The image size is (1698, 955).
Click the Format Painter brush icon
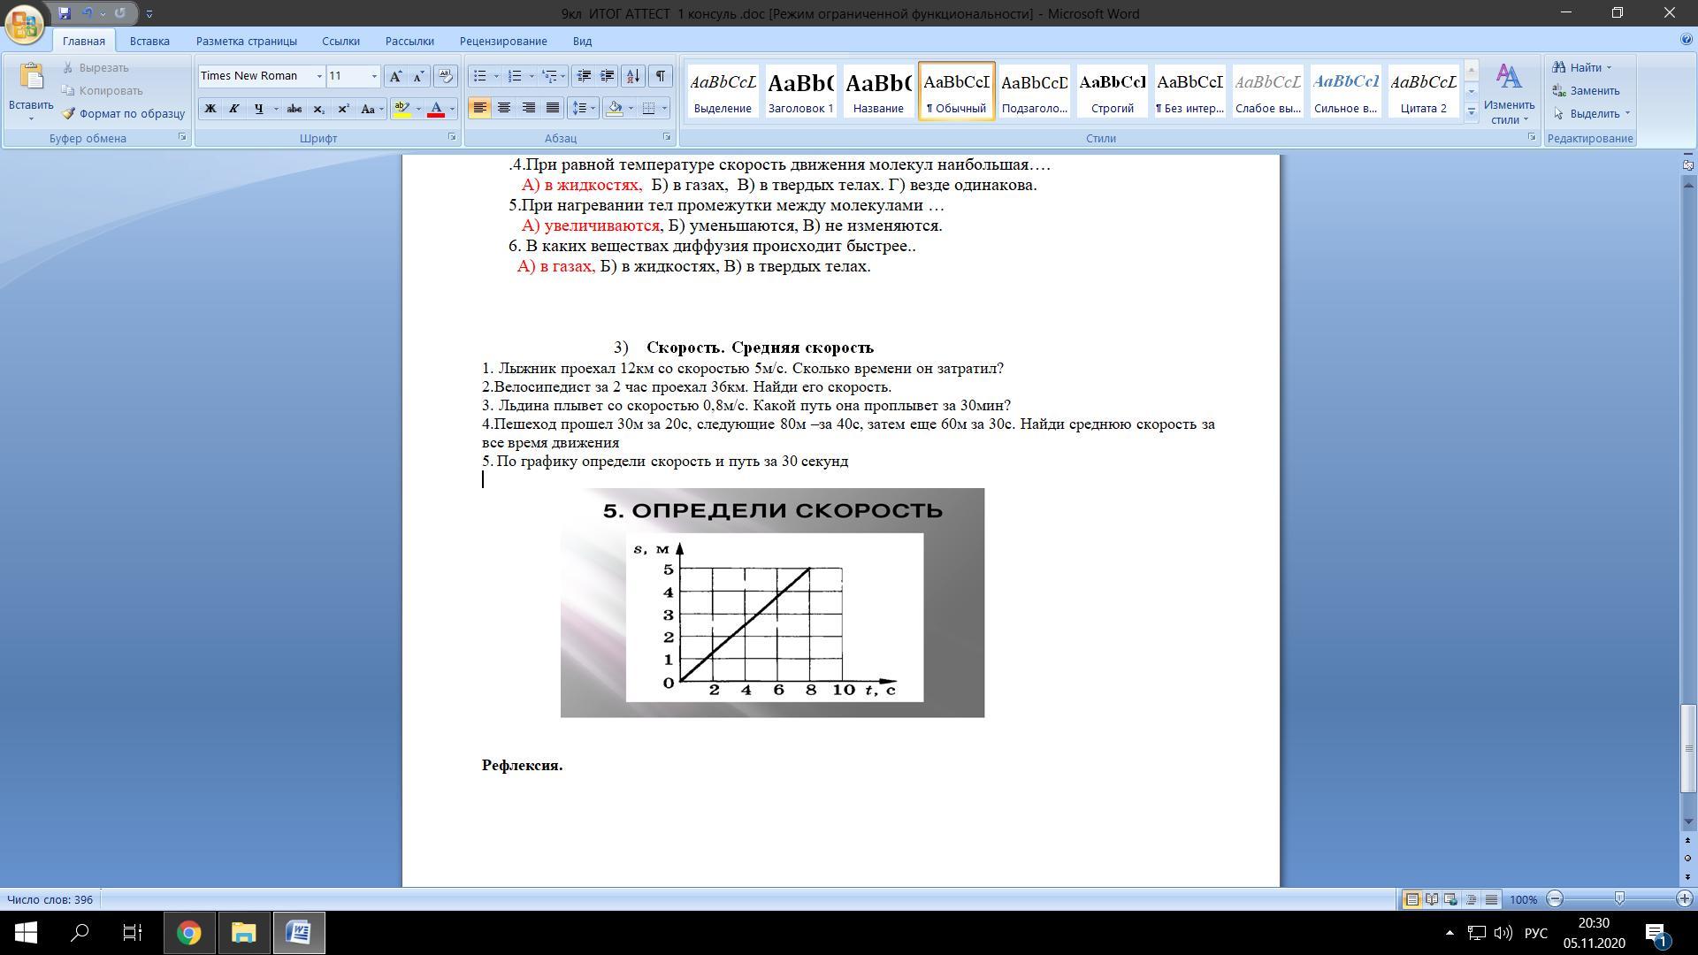pos(69,113)
